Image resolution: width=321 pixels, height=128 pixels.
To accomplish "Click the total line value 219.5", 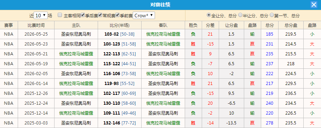I will click(291, 34).
